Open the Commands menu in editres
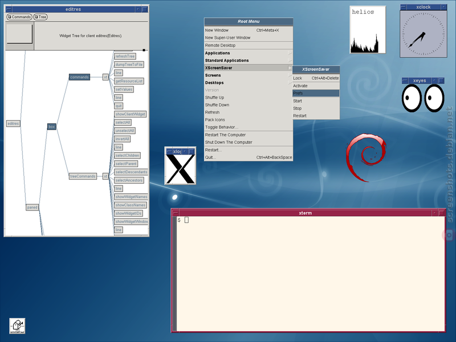Viewport: 456px width, 342px height. point(19,17)
